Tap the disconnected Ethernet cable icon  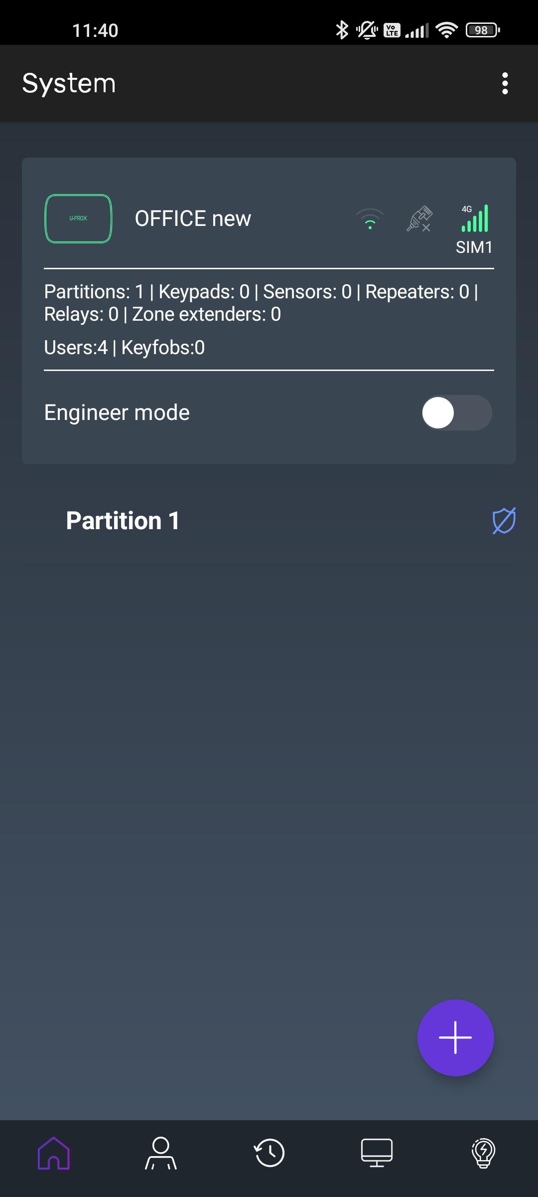[x=419, y=219]
